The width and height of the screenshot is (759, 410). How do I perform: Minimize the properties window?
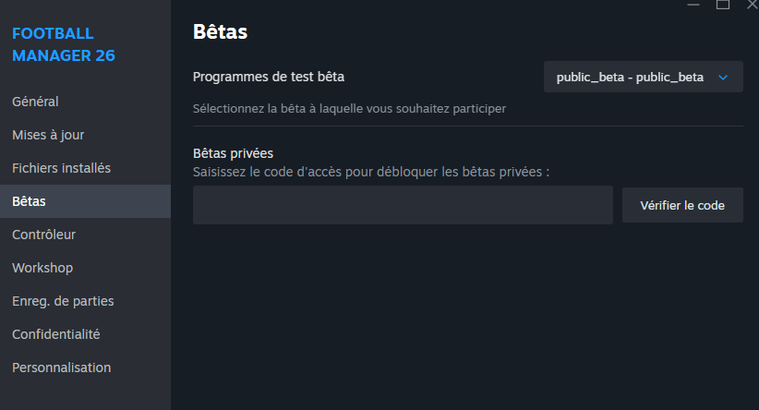coord(693,5)
